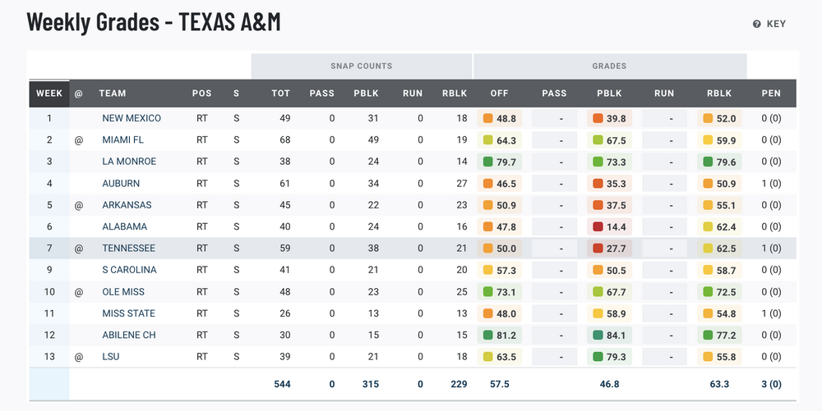Click the PEN column header

[x=771, y=94]
